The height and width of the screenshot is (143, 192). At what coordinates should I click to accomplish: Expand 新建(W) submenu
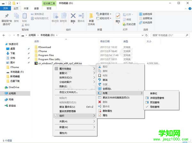[x=75, y=127]
